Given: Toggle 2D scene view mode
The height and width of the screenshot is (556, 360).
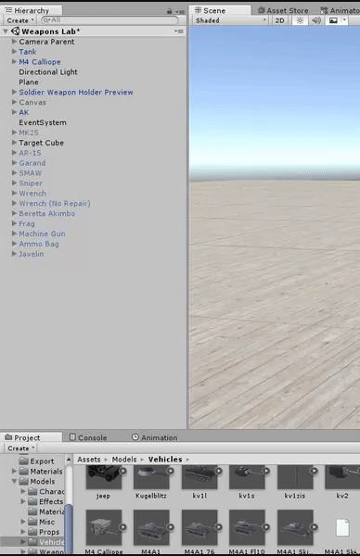Looking at the screenshot, I should 280,20.
